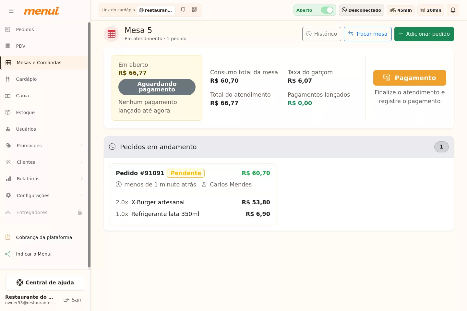
Task: Click the Taxa do garçom value R$ 6,07
Action: click(300, 81)
